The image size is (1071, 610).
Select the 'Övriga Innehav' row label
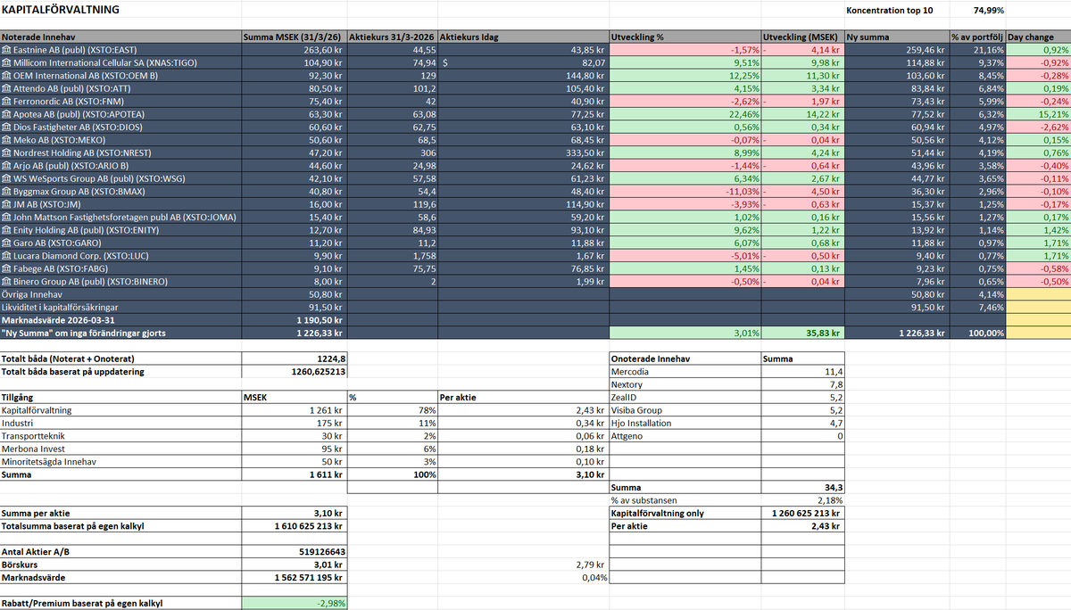point(120,294)
